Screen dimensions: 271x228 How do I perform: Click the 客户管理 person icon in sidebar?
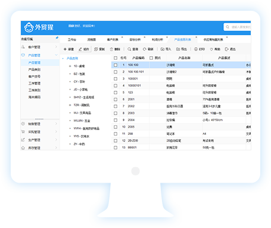[x=23, y=47]
